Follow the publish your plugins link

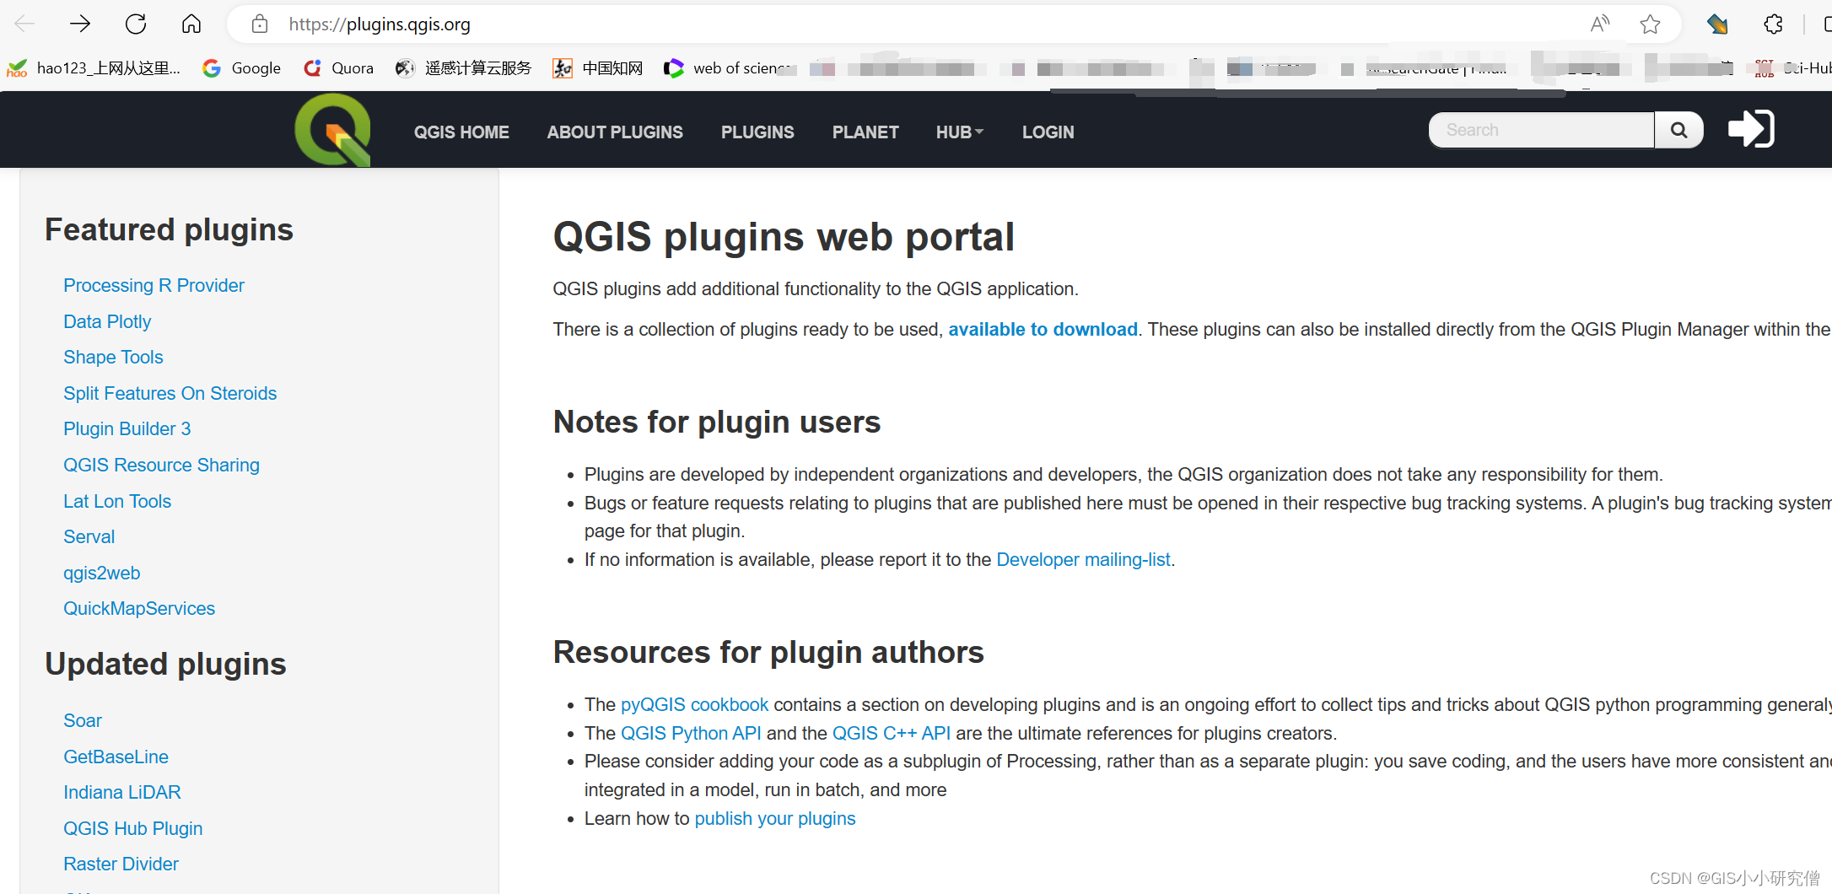(x=774, y=818)
